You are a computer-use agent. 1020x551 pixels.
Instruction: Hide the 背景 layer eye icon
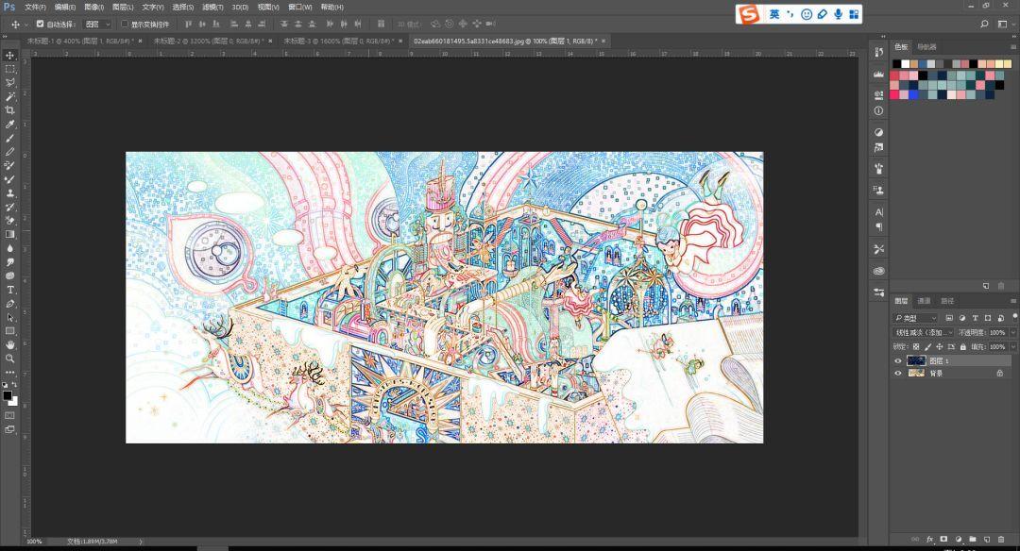(898, 373)
